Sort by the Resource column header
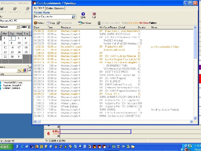The height and width of the screenshot is (151, 201). click(66, 27)
